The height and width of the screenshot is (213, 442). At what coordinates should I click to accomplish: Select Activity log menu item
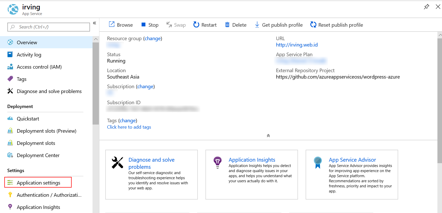[x=29, y=55]
